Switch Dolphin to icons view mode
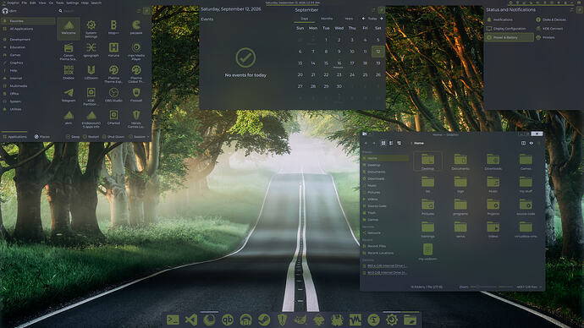This screenshot has height=328, width=584. tap(383, 143)
